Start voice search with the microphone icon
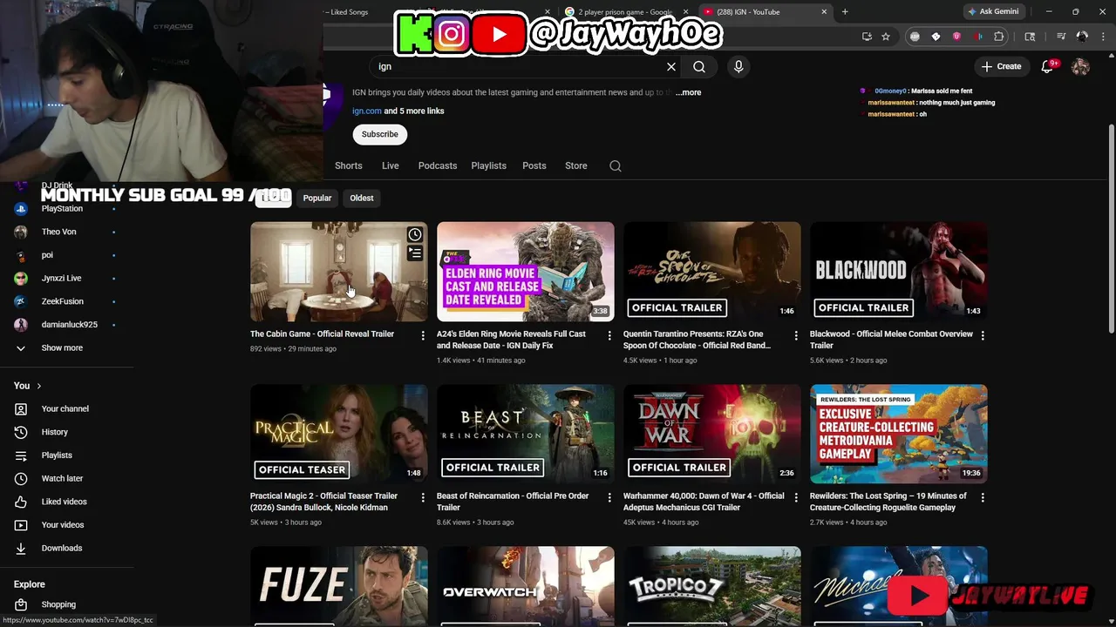 (x=738, y=66)
